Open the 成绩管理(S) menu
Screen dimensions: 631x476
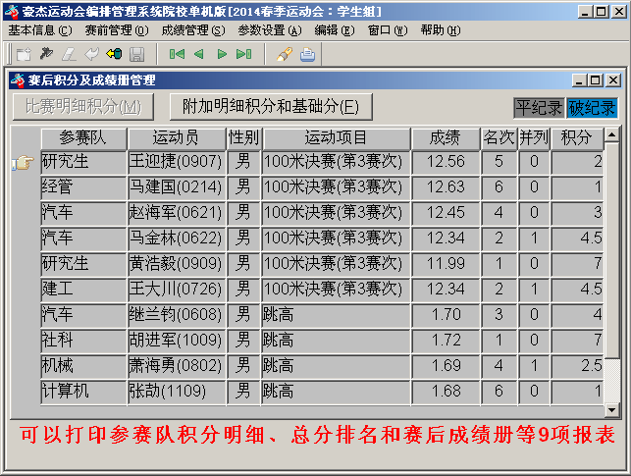[x=193, y=30]
